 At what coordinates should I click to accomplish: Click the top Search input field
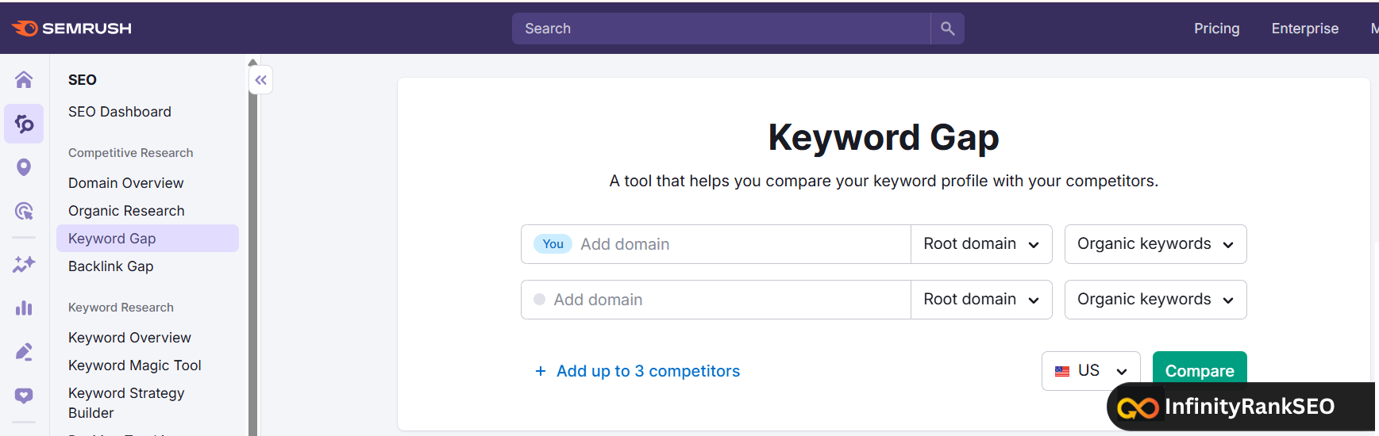coord(721,29)
